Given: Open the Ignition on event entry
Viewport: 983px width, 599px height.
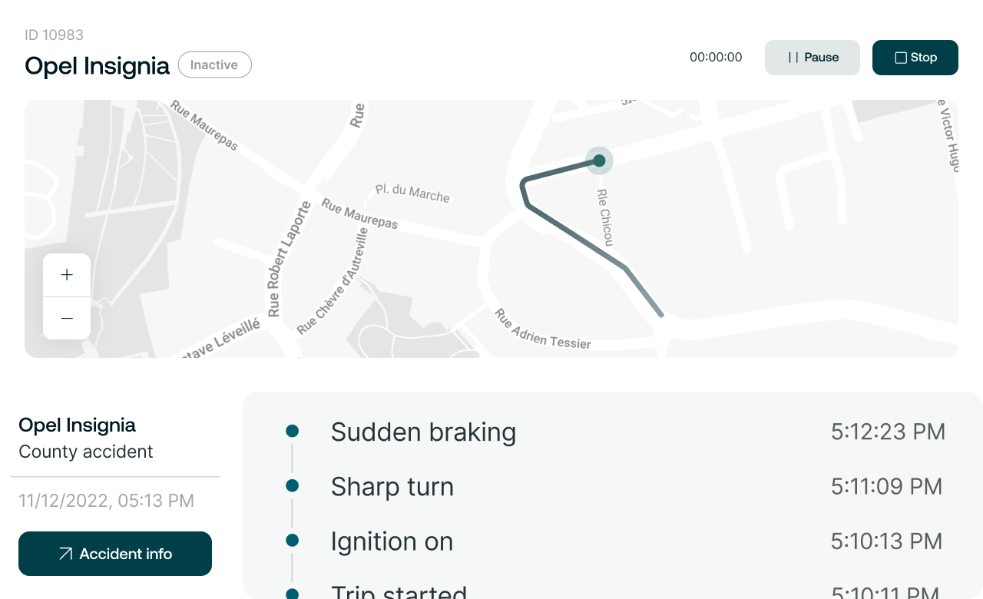Looking at the screenshot, I should [392, 541].
